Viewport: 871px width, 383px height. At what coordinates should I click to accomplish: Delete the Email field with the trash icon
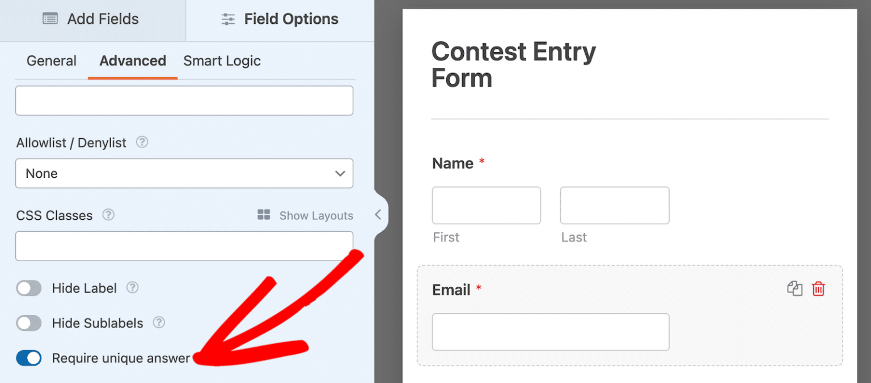[x=819, y=289]
